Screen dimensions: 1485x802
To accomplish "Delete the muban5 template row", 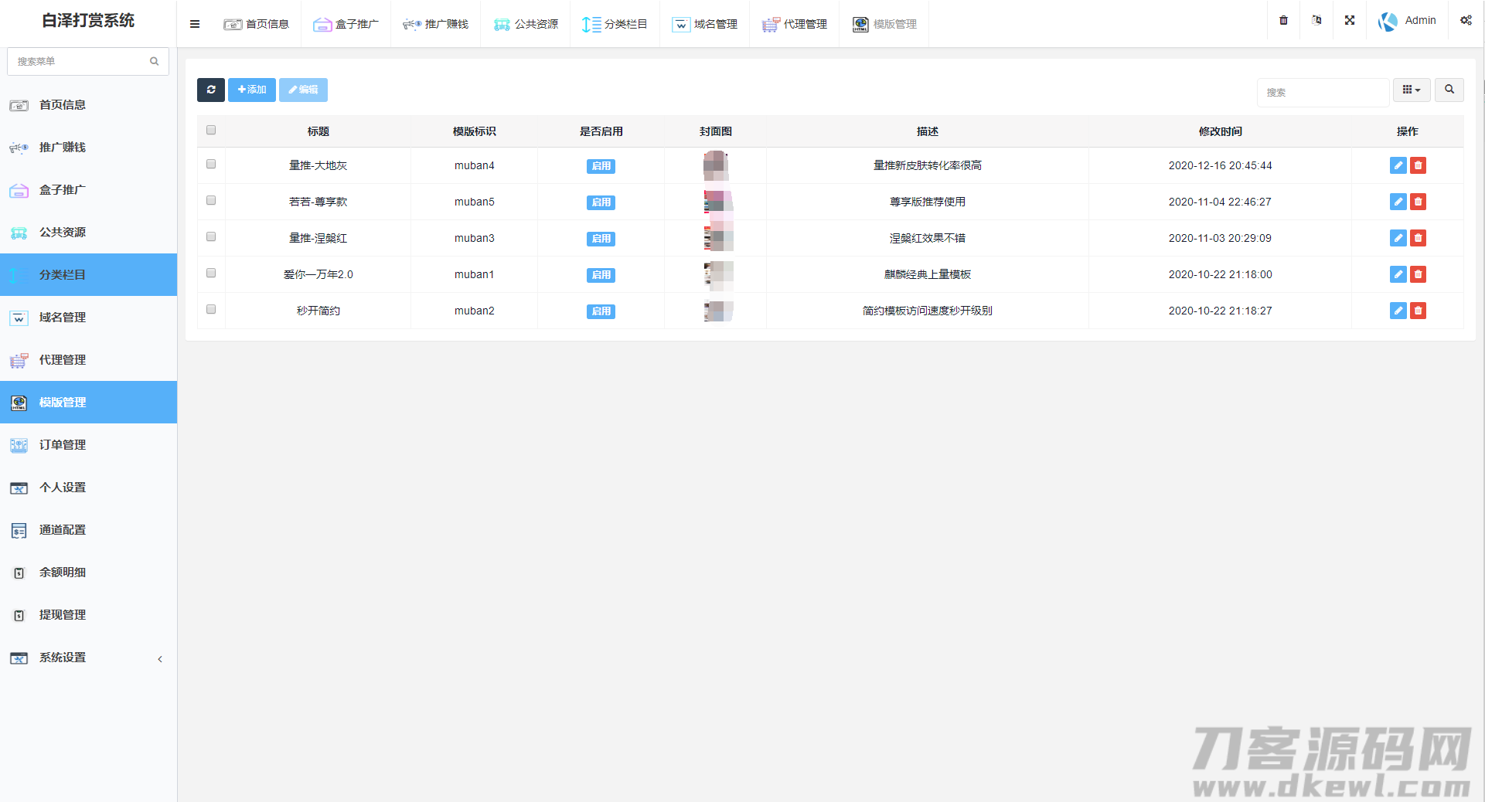I will [1418, 202].
